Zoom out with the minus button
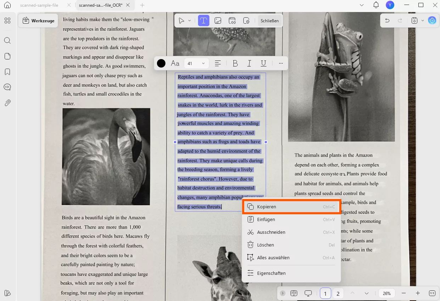The height and width of the screenshot is (301, 440). 404,293
